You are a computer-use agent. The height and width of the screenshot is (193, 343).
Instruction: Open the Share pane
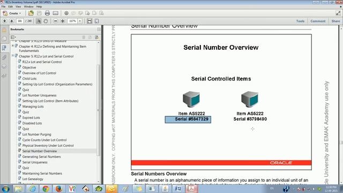[335, 21]
